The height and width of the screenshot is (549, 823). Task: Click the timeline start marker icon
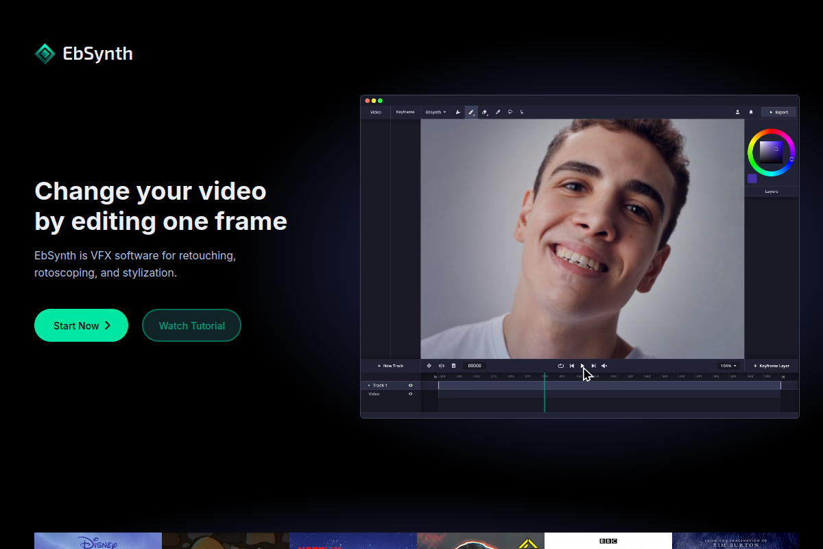436,377
